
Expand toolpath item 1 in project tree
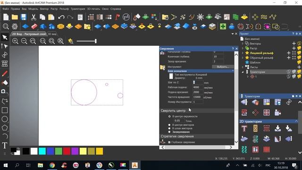(x=248, y=76)
